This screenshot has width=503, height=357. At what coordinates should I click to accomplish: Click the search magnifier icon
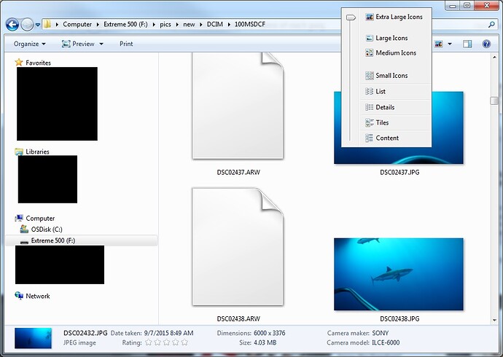(491, 24)
